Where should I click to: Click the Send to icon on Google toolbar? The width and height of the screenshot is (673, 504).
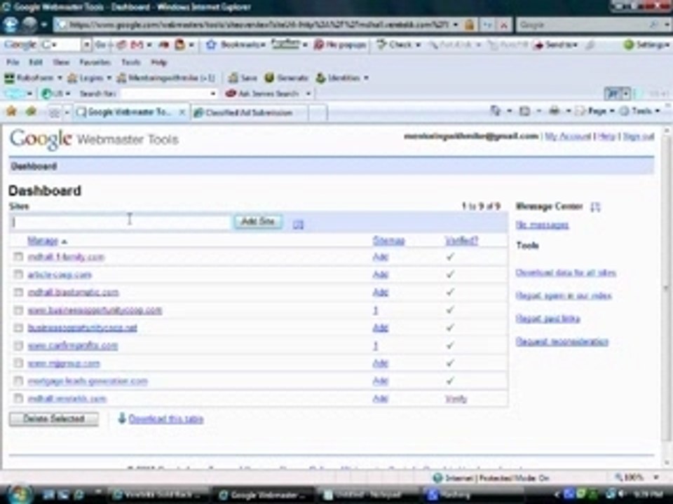tap(538, 45)
